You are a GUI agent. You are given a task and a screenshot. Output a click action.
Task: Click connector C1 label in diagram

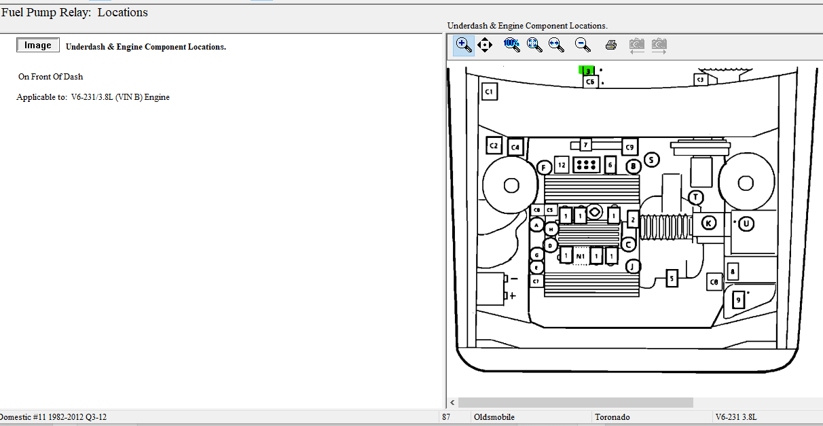pos(489,91)
